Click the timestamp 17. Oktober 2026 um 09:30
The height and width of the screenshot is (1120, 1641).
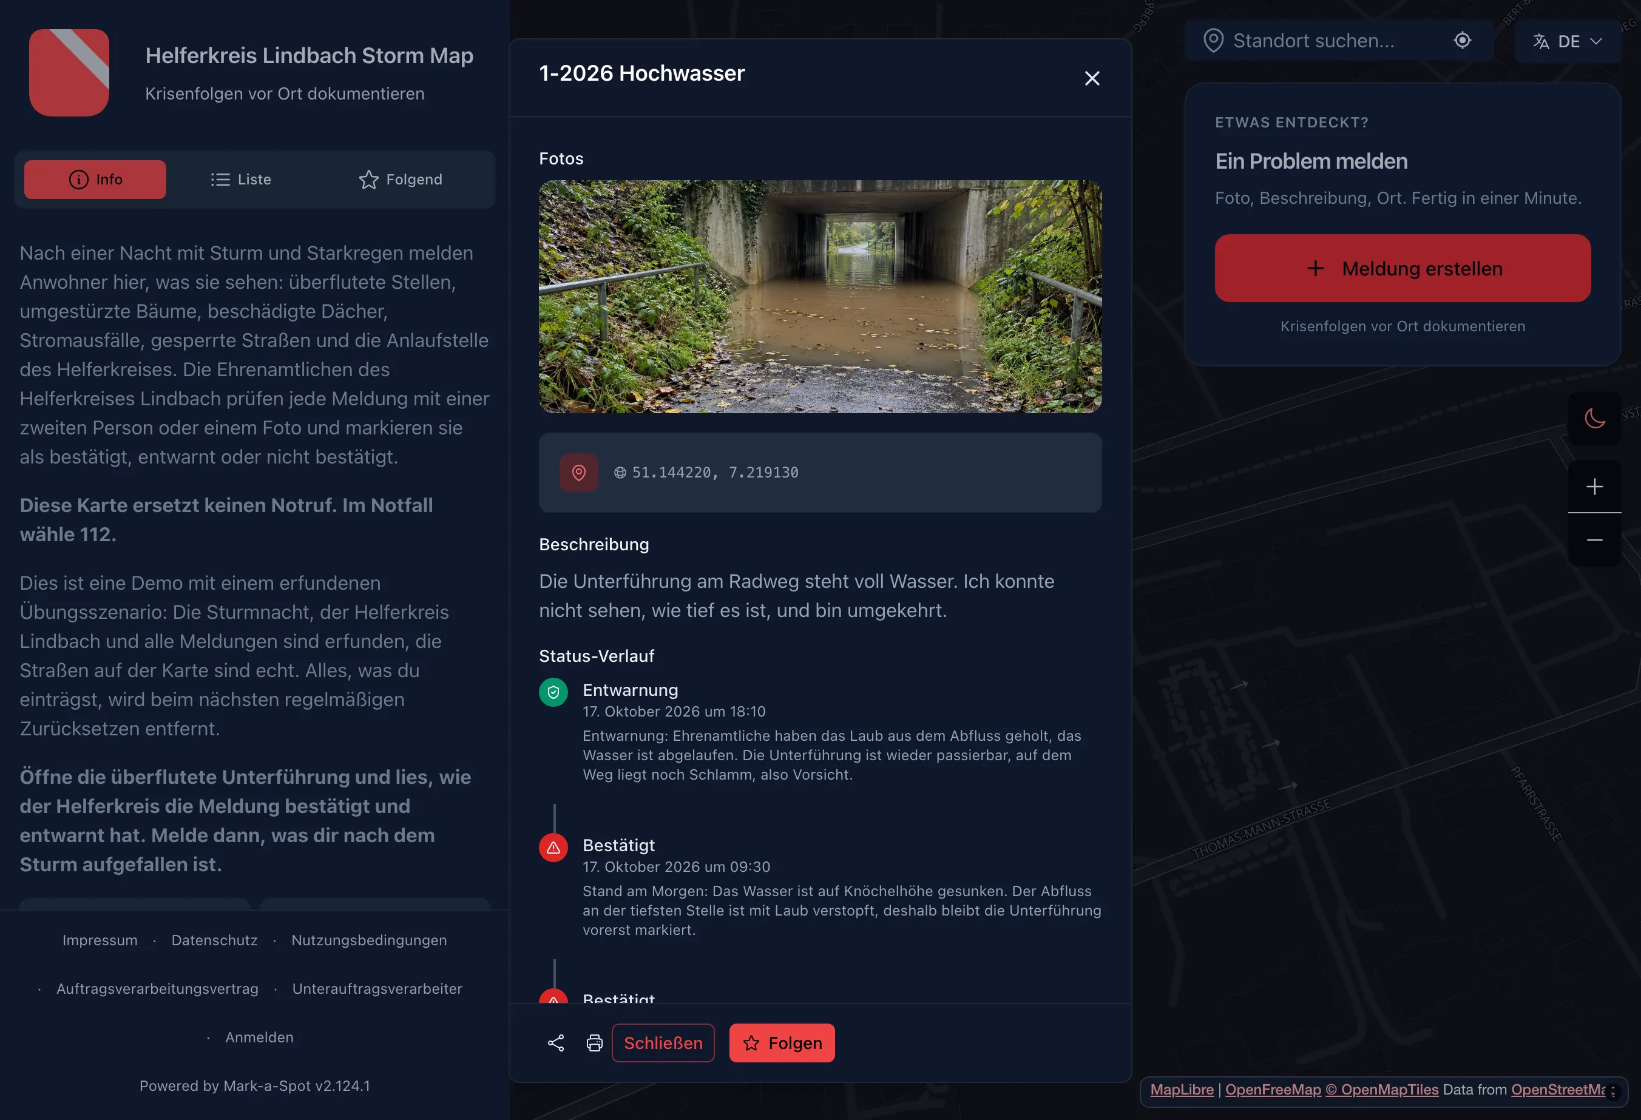(677, 866)
